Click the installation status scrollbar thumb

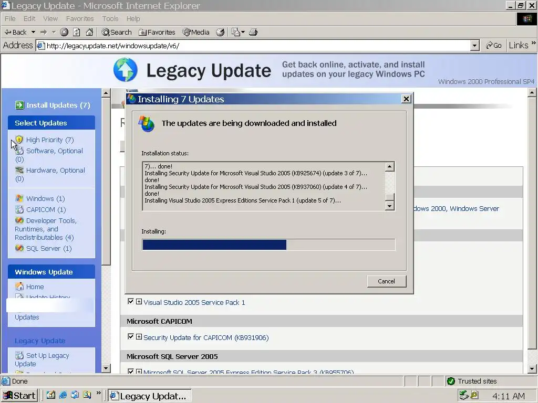(389, 197)
